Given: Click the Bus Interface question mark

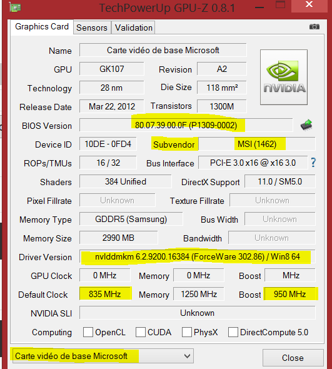Looking at the screenshot, I should pyautogui.click(x=313, y=163).
